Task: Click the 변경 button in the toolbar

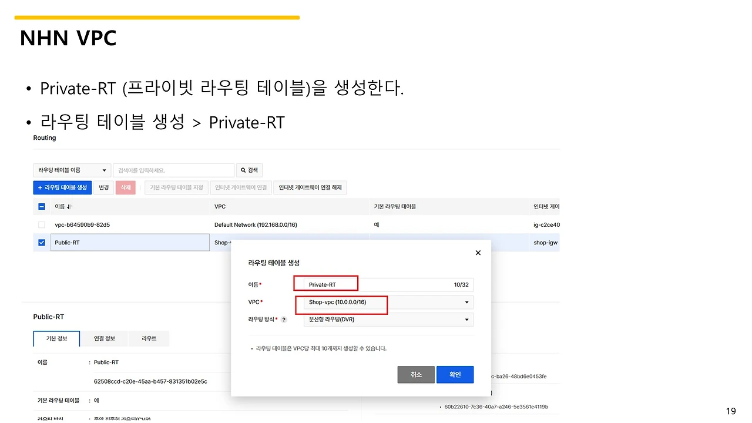Action: coord(103,187)
